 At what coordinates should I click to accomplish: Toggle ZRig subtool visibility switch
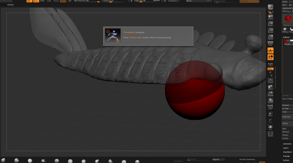click(x=292, y=40)
